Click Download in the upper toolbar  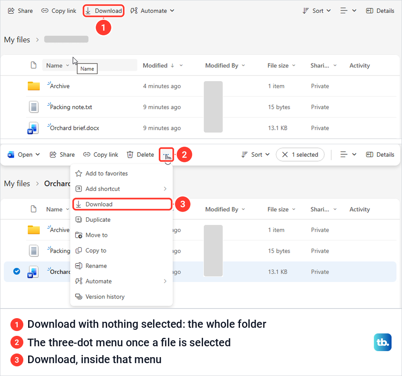click(104, 11)
